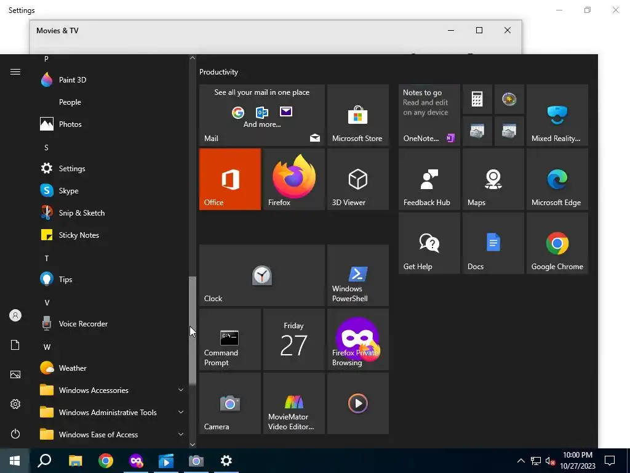The width and height of the screenshot is (630, 473).
Task: Open the Command Prompt tile
Action: tap(230, 339)
